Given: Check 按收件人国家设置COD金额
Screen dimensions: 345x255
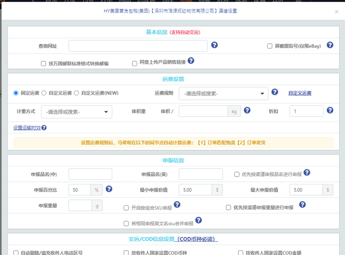Looking at the screenshot, I should point(241,253).
